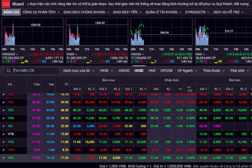Pin the VRE stock row
The image size is (252, 168).
(x=4, y=102)
